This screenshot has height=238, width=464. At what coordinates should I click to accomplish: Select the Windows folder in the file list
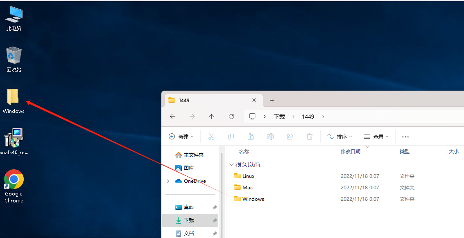[x=345, y=199]
